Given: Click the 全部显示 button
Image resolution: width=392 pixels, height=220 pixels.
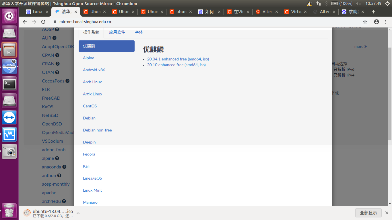Looking at the screenshot, I should (x=368, y=213).
